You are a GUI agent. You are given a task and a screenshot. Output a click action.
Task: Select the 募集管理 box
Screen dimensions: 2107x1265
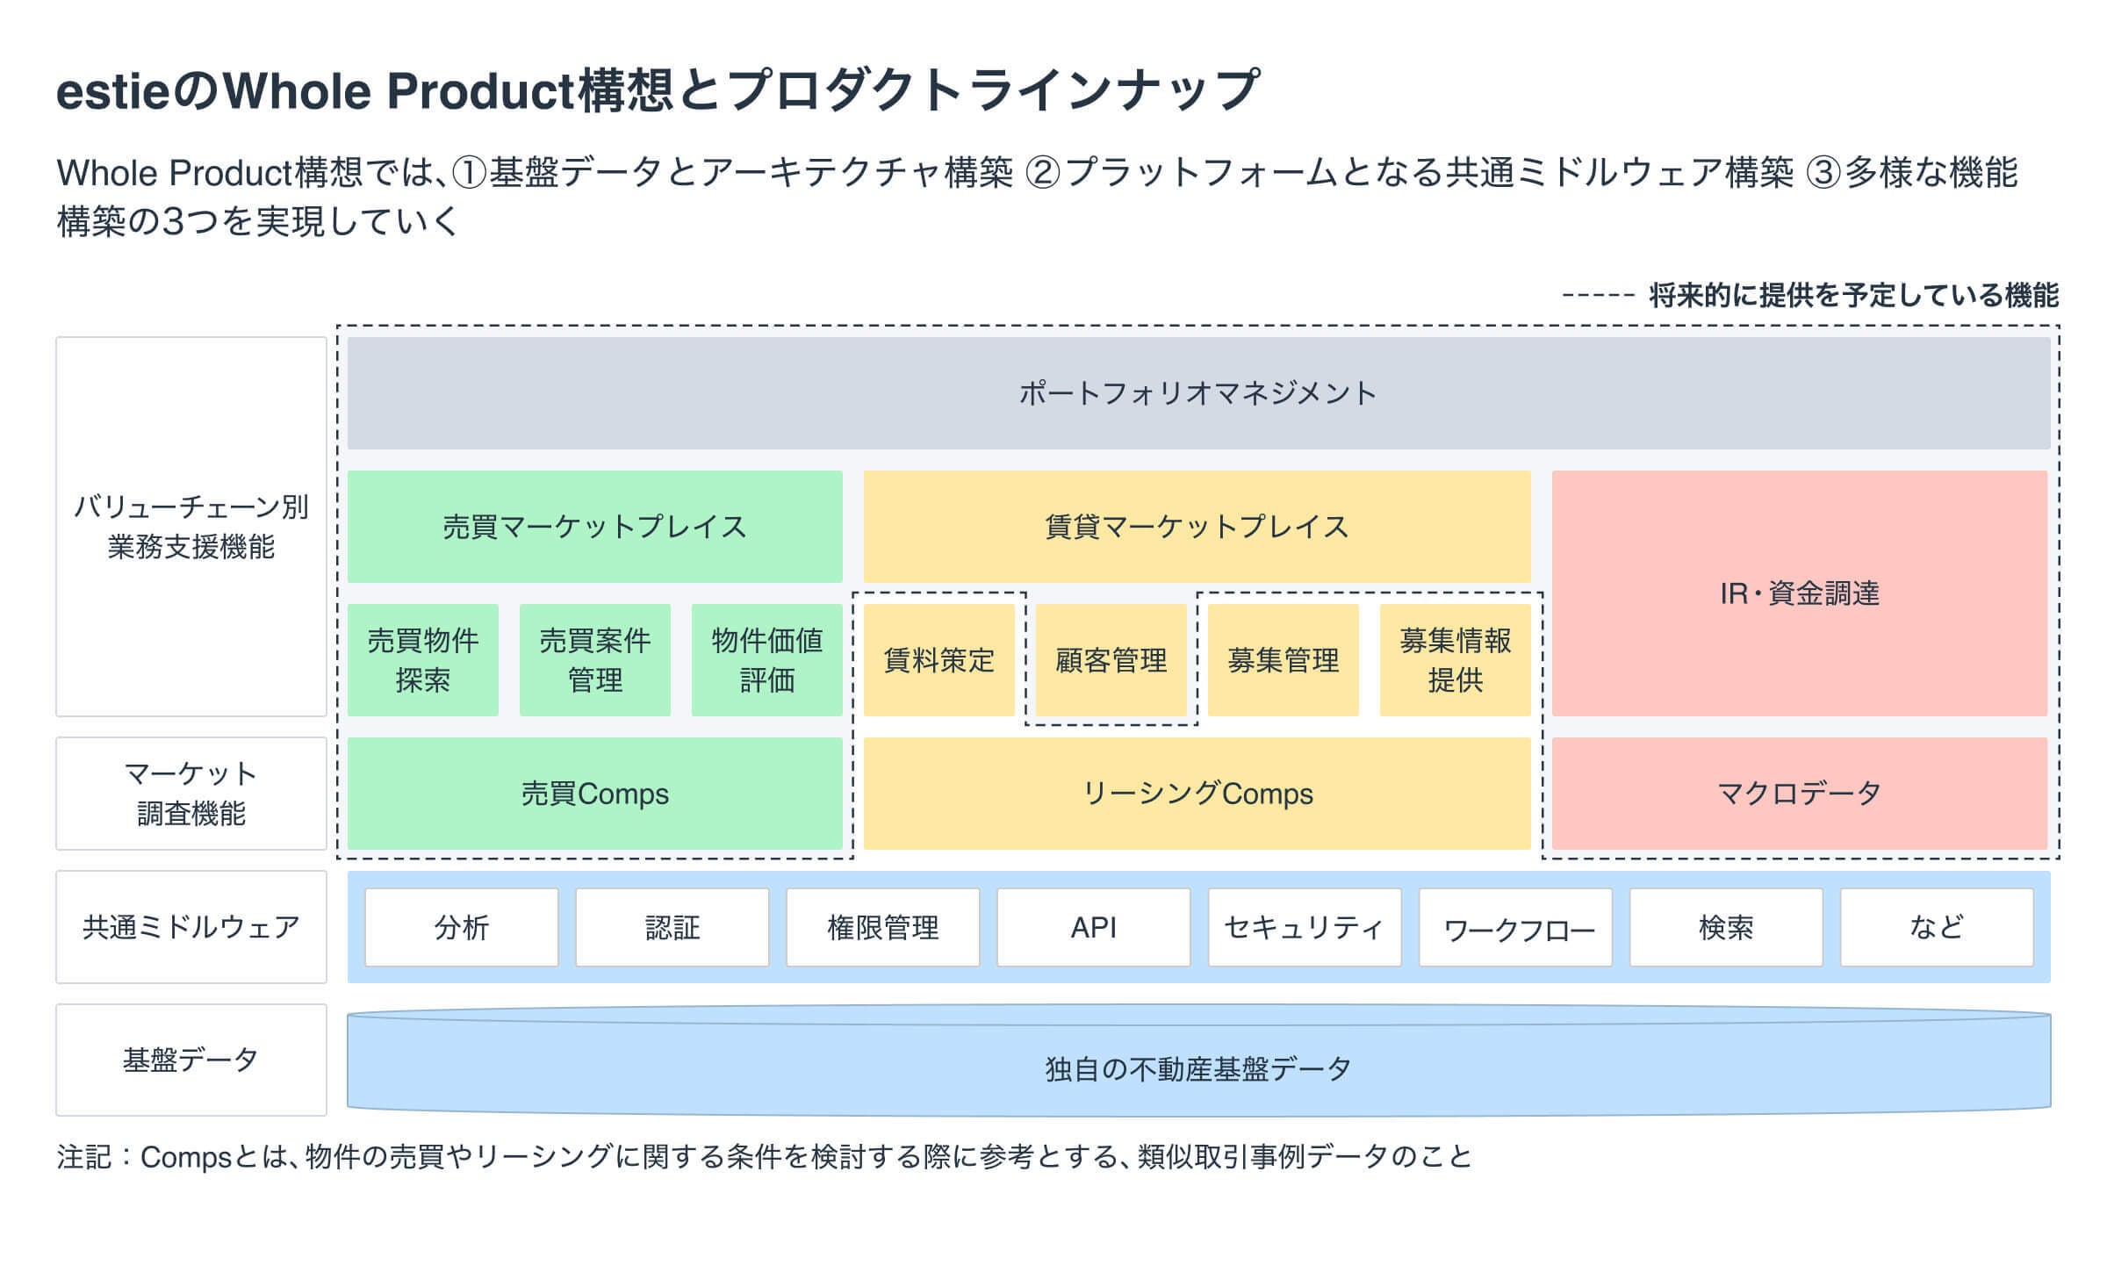tap(1283, 660)
